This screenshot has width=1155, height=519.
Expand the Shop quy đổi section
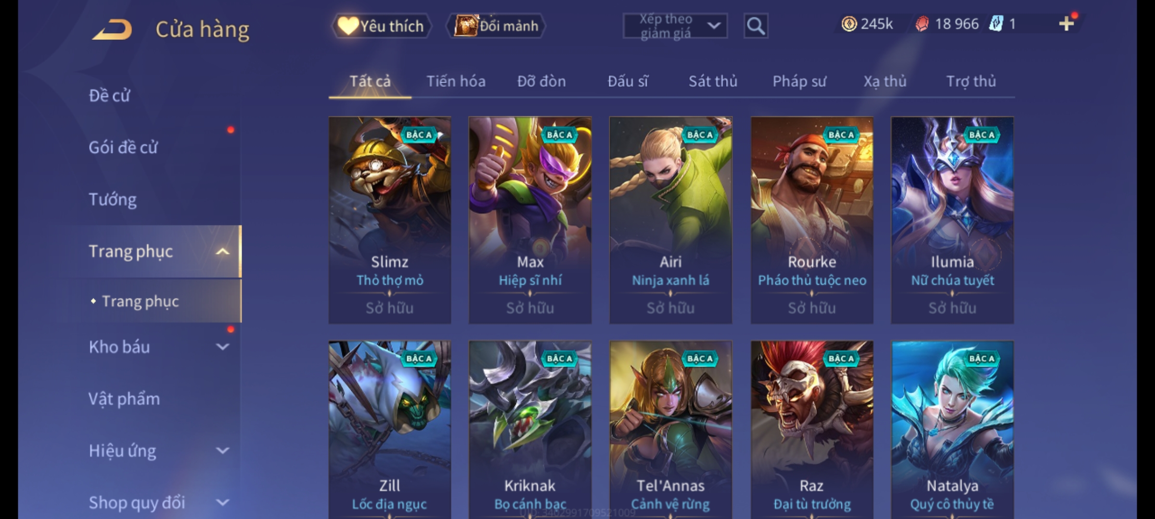pyautogui.click(x=222, y=502)
